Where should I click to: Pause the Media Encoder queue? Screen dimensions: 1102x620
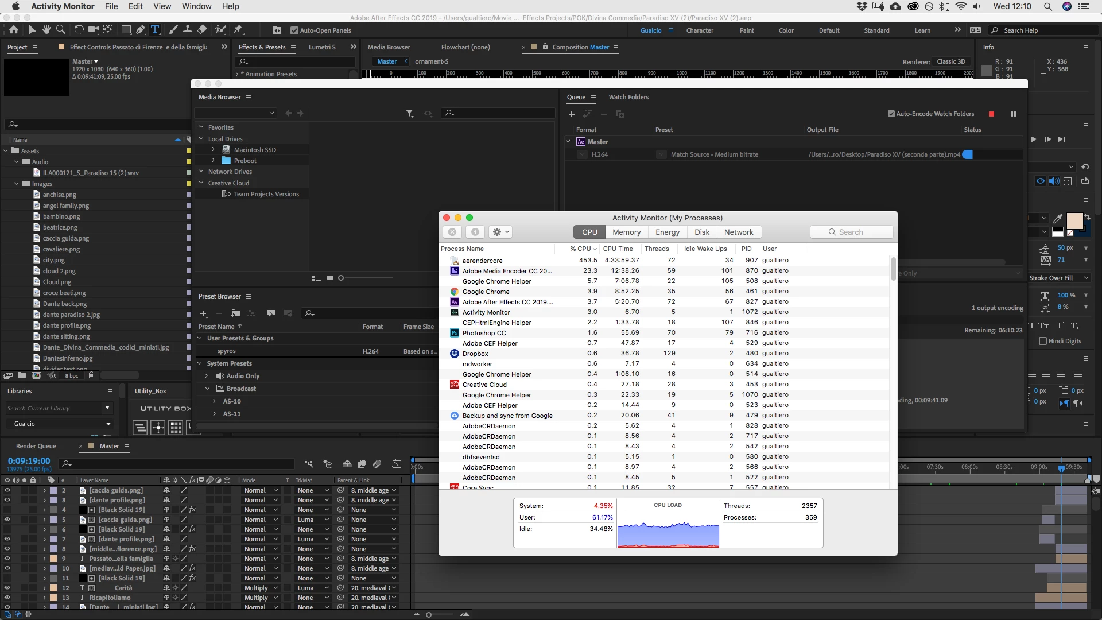[1014, 114]
